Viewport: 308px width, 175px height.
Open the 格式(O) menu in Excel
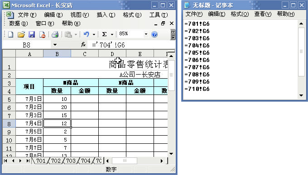[x=132, y=15]
